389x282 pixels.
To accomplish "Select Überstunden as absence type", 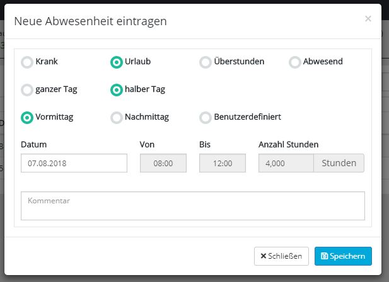I will coord(206,62).
